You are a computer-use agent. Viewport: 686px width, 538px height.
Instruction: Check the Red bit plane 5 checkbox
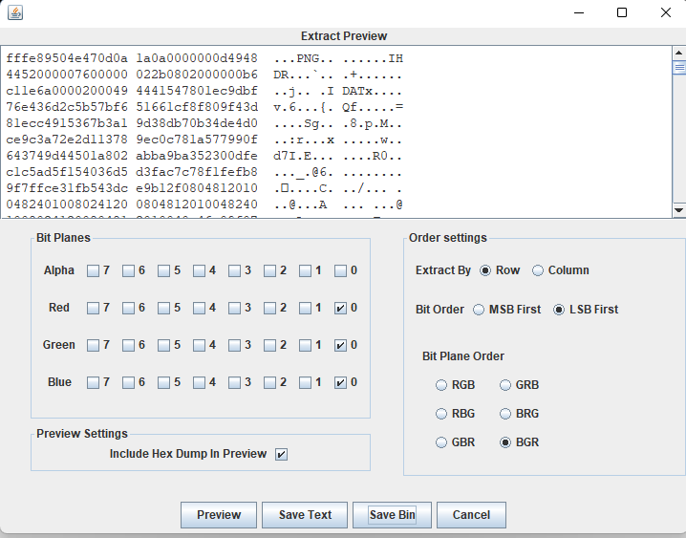[x=163, y=308]
